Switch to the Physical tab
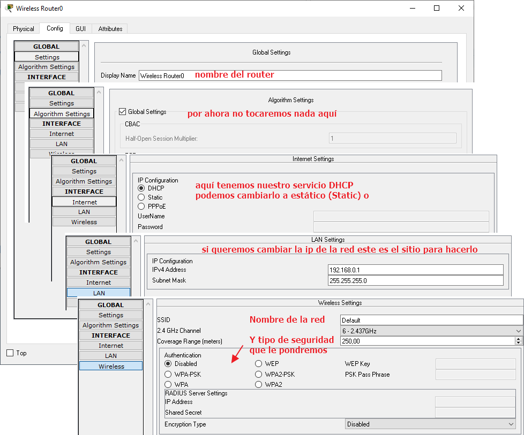The image size is (524, 435). [24, 29]
